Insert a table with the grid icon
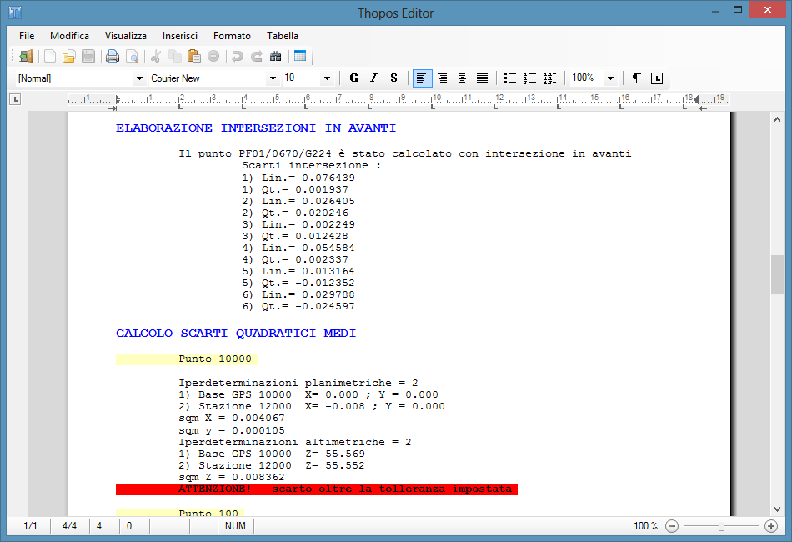The height and width of the screenshot is (542, 792). tap(300, 56)
